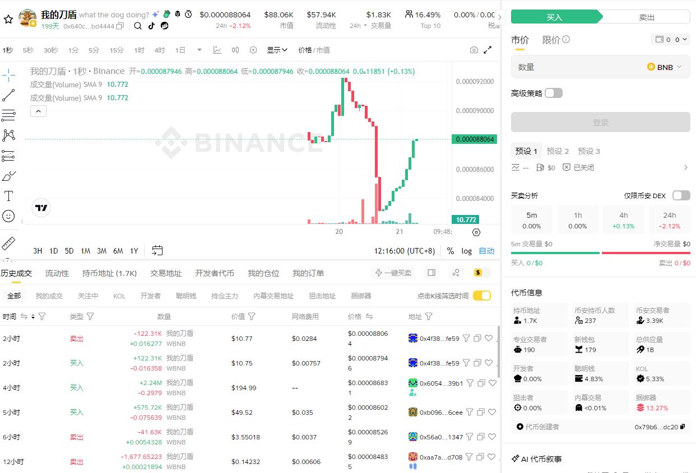Viewport: 696px width, 473px height.
Task: Open the 显示 dropdown
Action: (x=277, y=50)
